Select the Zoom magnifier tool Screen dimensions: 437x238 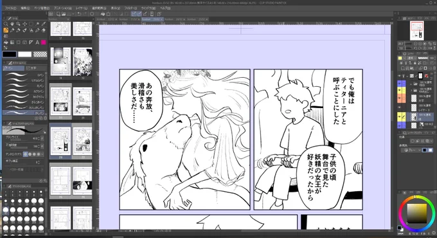(x=6, y=24)
